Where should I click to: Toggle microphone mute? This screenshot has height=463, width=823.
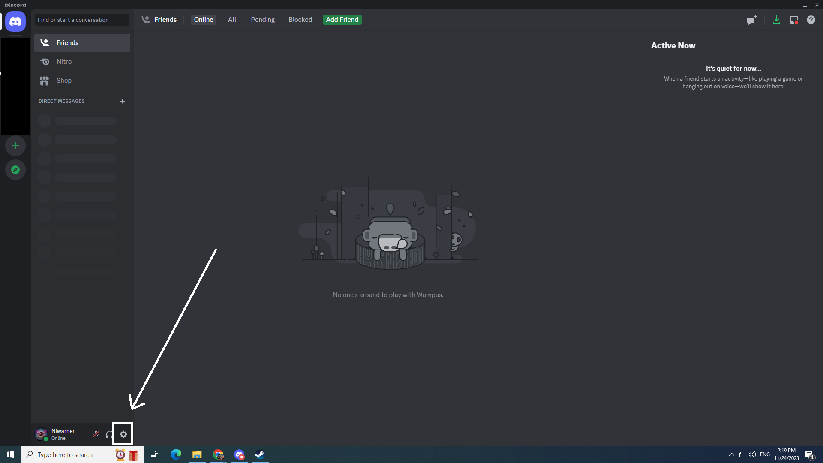pos(96,434)
